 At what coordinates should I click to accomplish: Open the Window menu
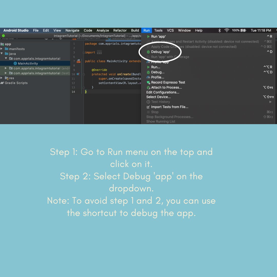tap(184, 30)
